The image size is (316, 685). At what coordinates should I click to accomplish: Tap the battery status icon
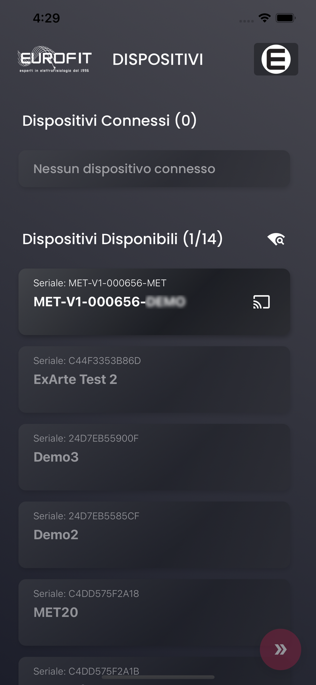pos(286,18)
